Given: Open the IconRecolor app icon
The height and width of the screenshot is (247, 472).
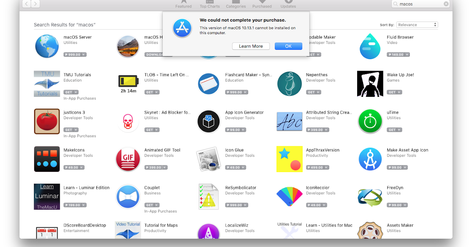Looking at the screenshot, I should tap(289, 197).
